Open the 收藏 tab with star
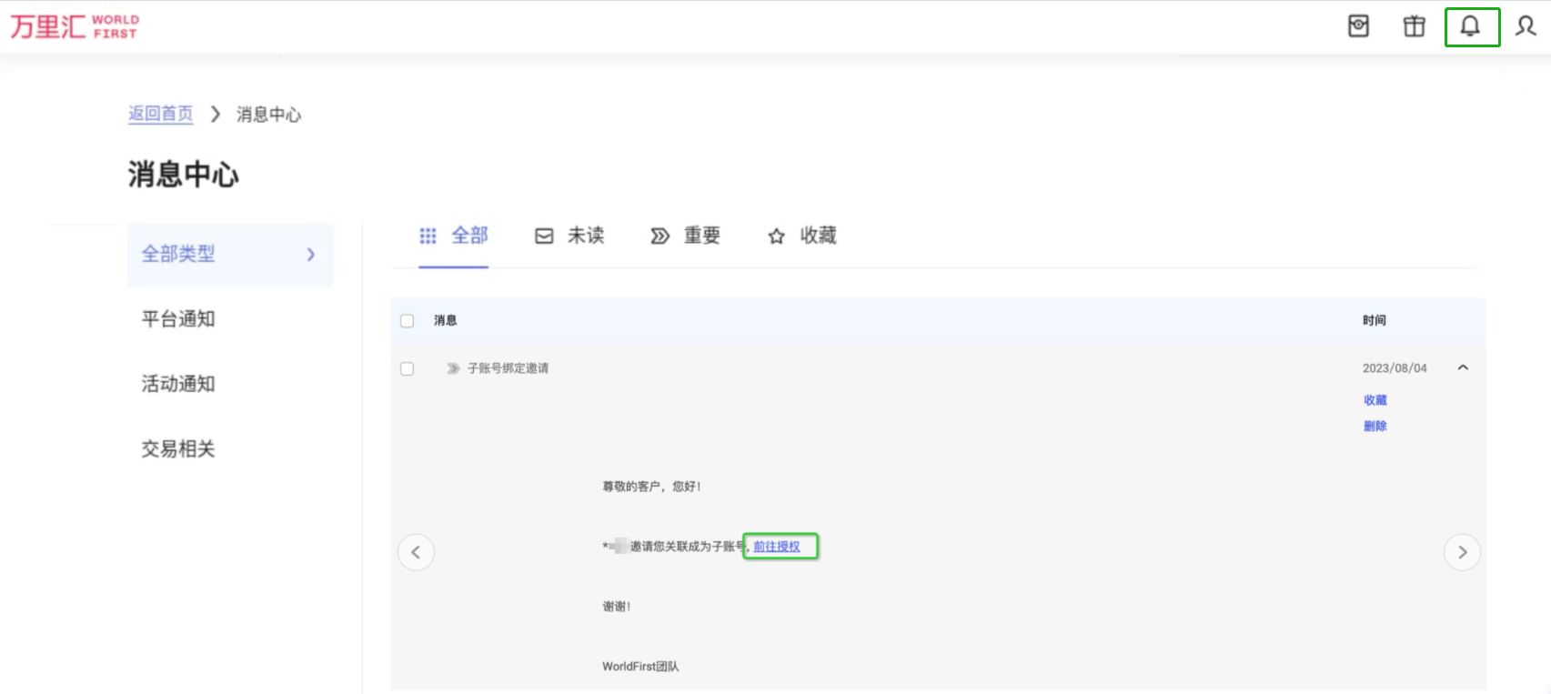 [801, 236]
